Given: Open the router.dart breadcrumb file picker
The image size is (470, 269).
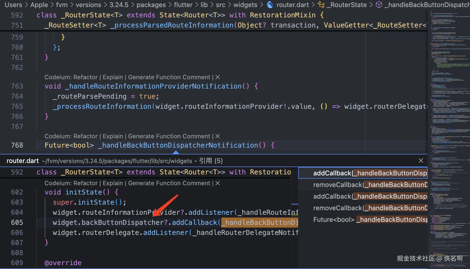Looking at the screenshot, I should (293, 5).
